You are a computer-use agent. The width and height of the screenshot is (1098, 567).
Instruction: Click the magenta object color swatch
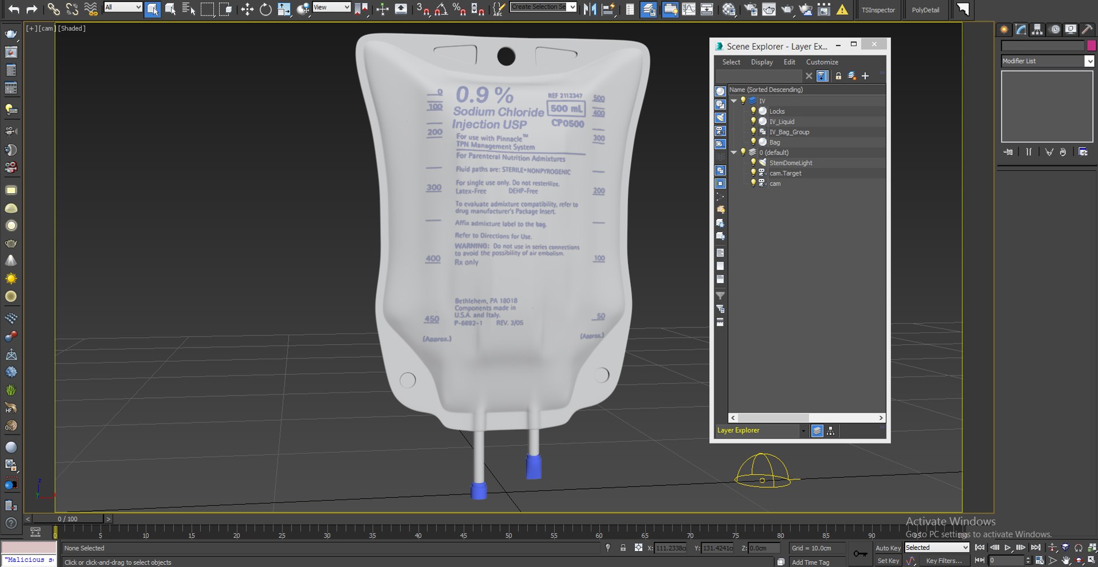1091,46
